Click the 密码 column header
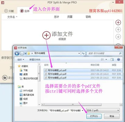The width and height of the screenshot is (125, 122). (88, 16)
